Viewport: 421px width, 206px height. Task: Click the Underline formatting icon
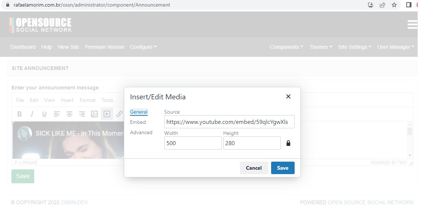[x=44, y=114]
